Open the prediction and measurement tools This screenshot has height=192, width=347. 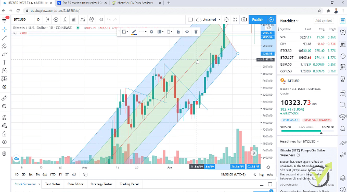[x=5, y=79]
